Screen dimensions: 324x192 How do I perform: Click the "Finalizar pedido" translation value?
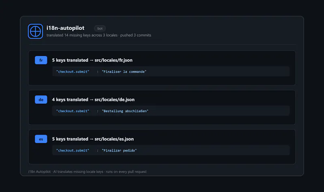(119, 150)
